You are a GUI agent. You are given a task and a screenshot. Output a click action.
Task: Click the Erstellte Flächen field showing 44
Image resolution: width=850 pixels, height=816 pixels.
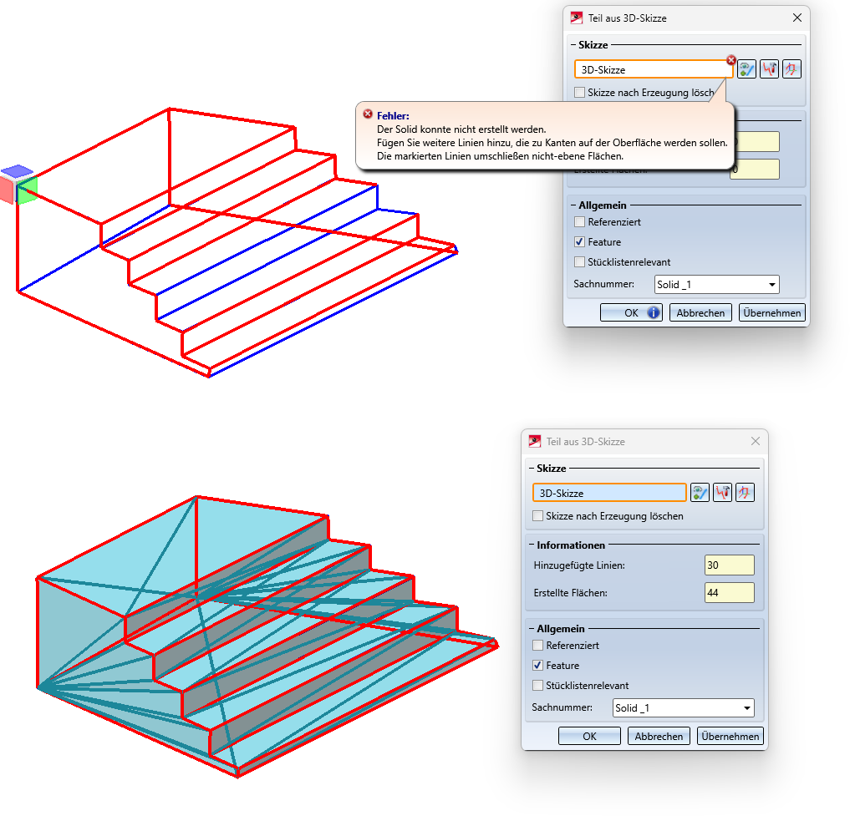pos(729,593)
